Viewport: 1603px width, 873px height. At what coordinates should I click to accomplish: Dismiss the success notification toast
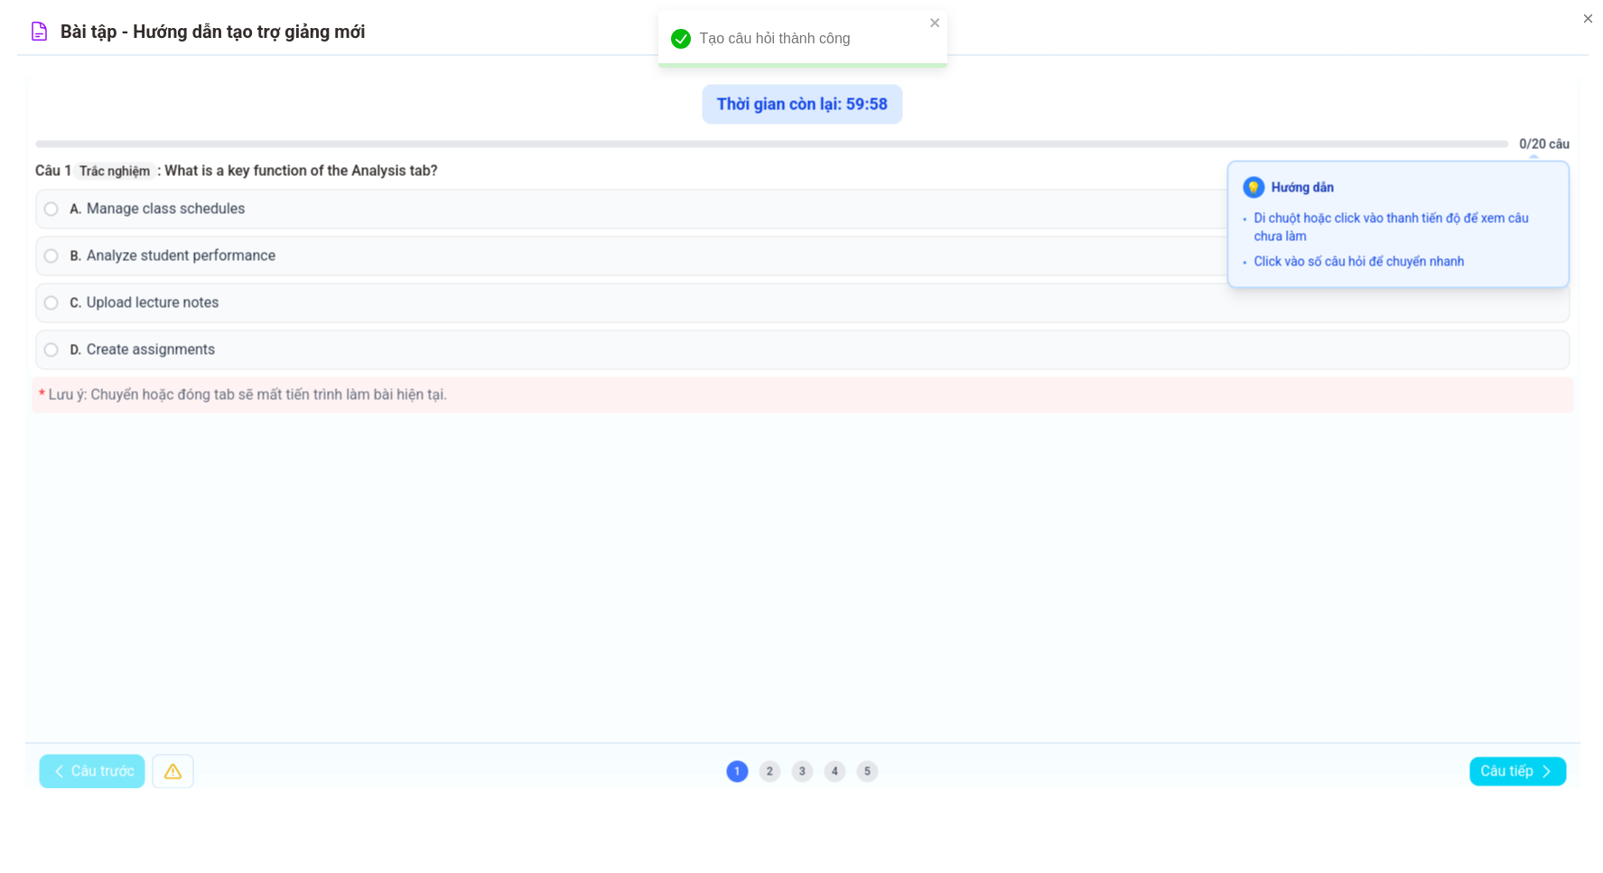(935, 23)
